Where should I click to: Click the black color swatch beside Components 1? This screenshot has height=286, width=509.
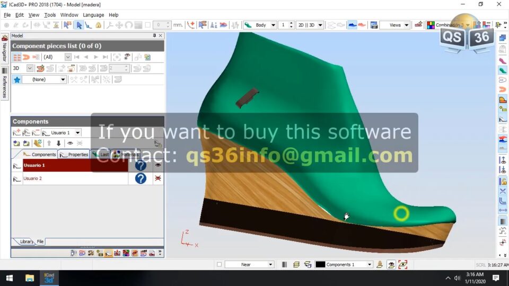click(320, 265)
